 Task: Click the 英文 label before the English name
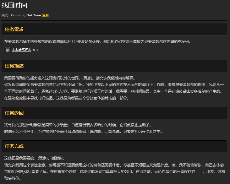coord(5,15)
